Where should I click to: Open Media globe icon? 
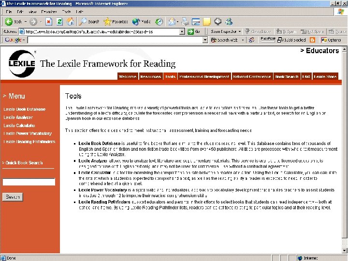pos(136,22)
